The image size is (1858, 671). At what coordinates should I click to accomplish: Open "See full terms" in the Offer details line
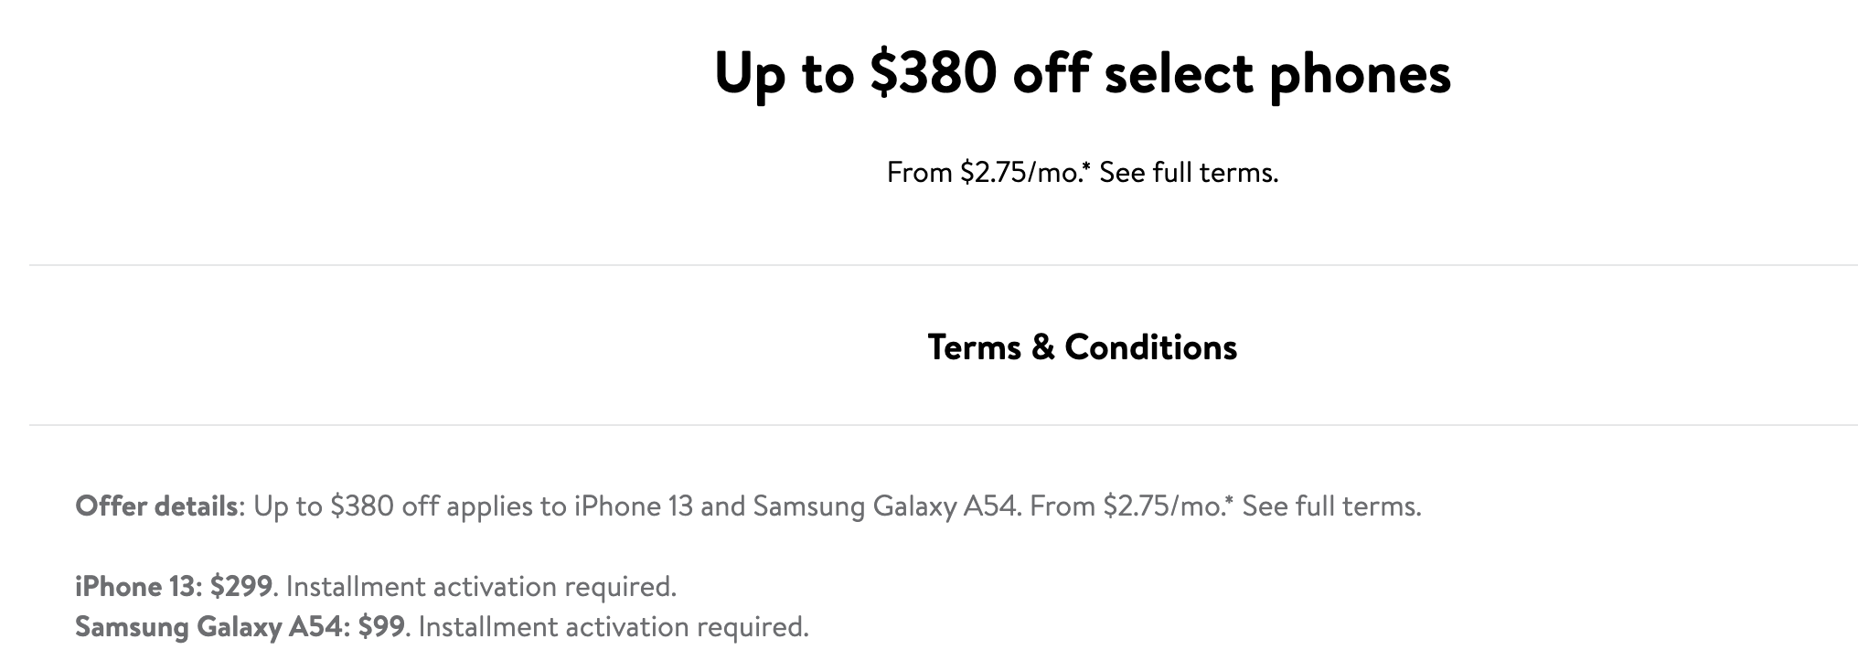point(1331,506)
